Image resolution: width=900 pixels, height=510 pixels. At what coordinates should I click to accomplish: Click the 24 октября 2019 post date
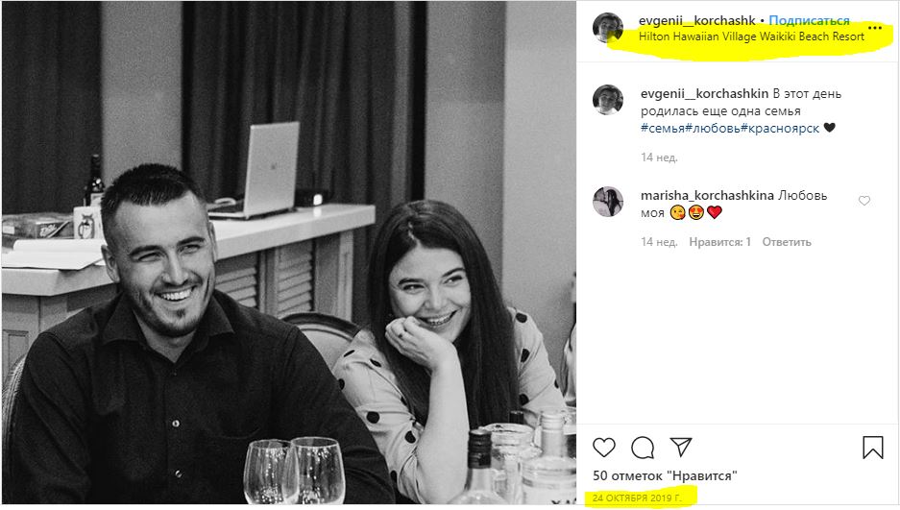pyautogui.click(x=637, y=498)
